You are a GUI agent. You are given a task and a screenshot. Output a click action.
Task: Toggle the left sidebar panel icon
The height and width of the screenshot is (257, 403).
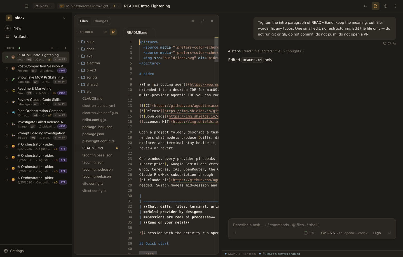[x=26, y=6]
